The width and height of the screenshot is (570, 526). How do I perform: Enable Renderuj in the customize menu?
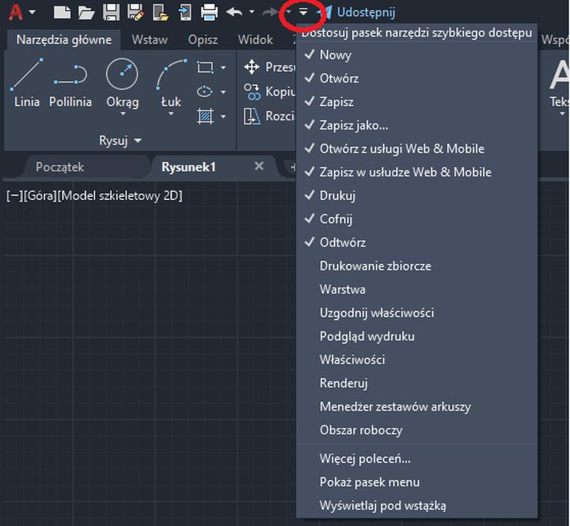417,384
